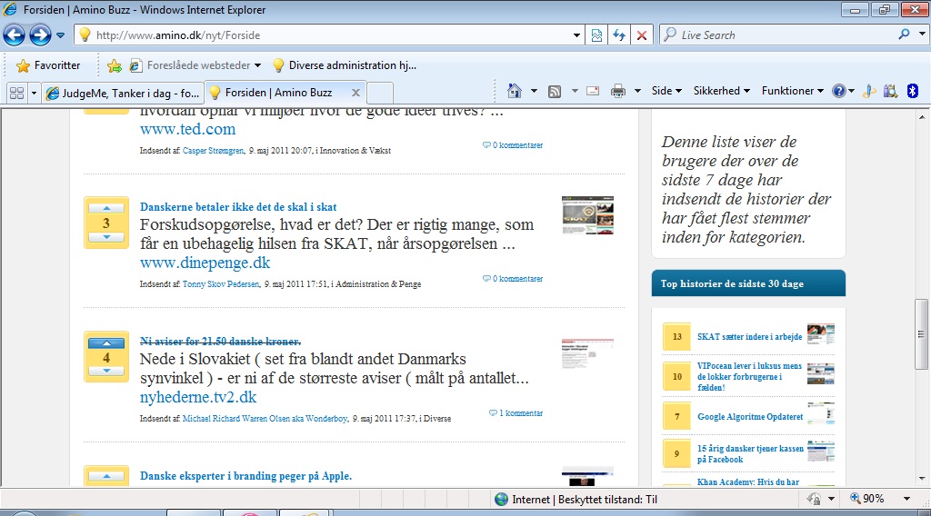Image resolution: width=931 pixels, height=516 pixels.
Task: Open the Funktioner menu
Action: pyautogui.click(x=793, y=91)
